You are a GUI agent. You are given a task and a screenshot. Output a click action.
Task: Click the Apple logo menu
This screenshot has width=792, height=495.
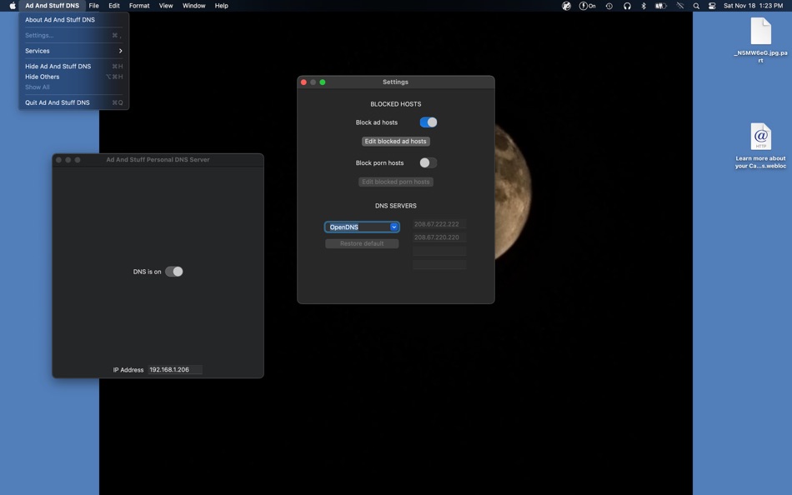pos(13,6)
